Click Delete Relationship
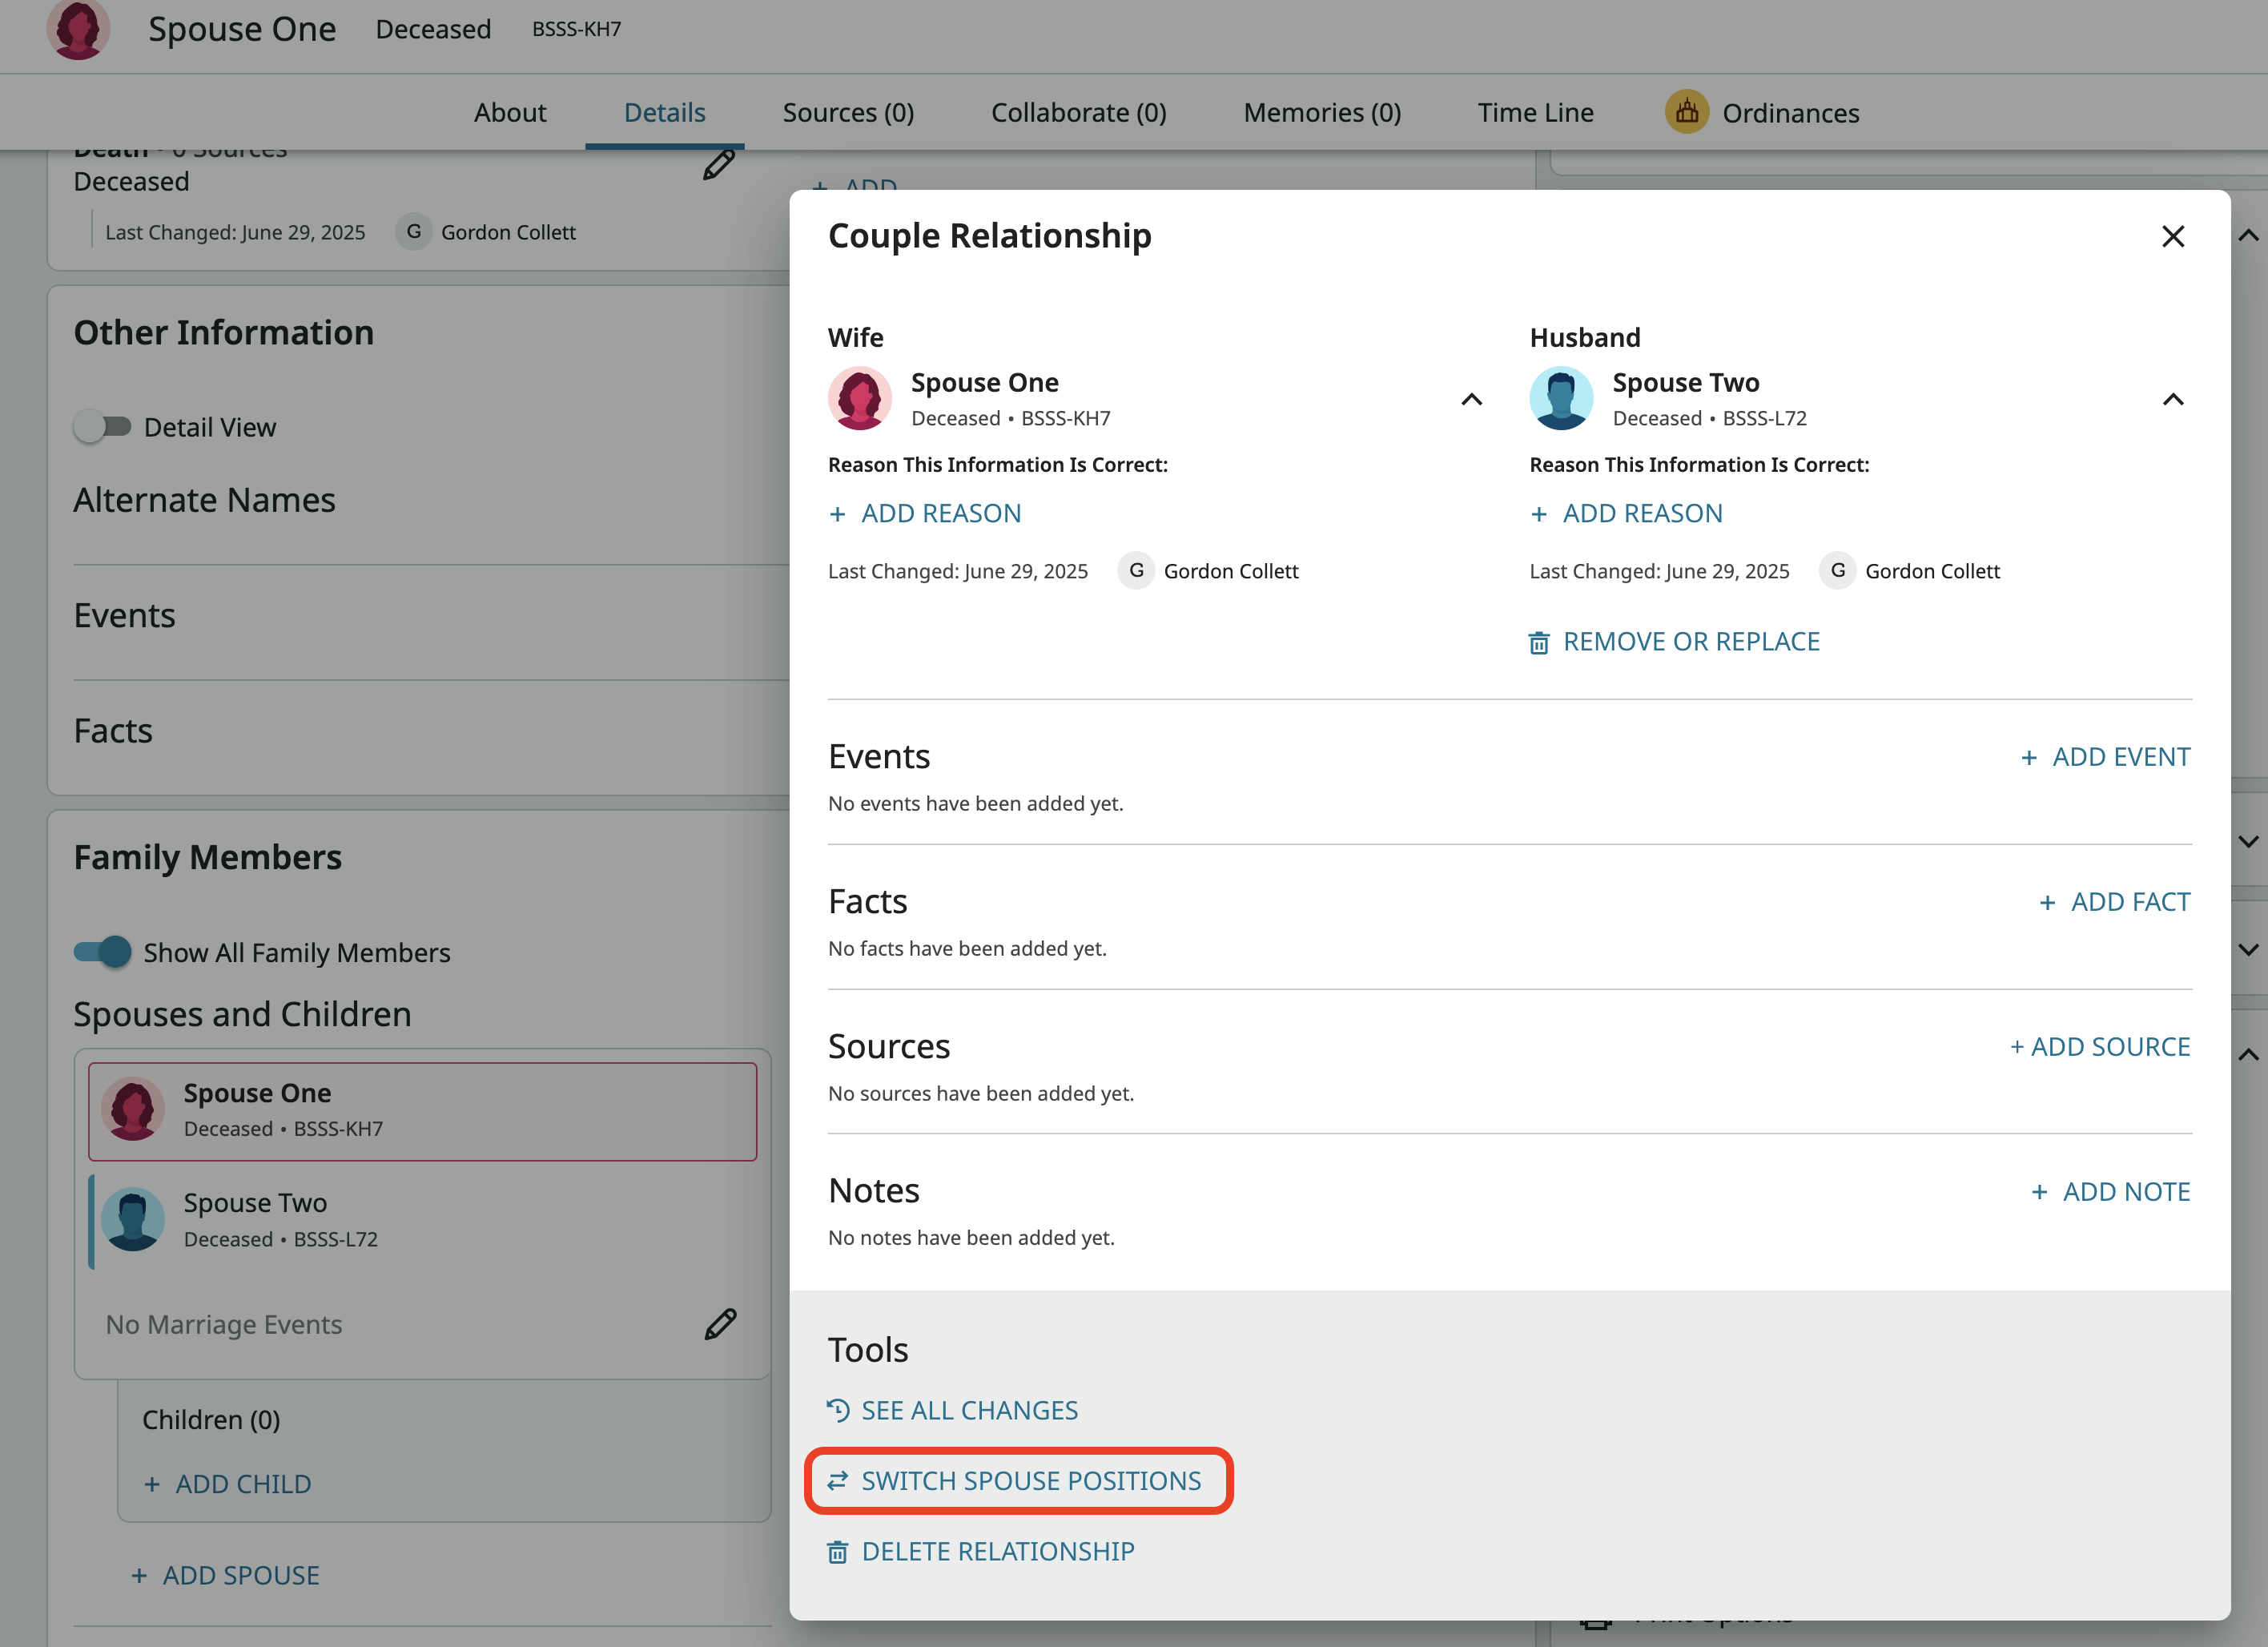 point(981,1551)
